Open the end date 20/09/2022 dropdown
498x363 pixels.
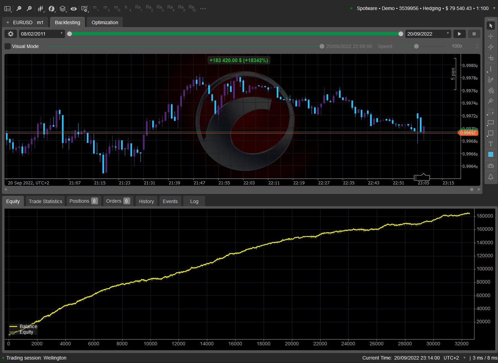pyautogui.click(x=428, y=34)
